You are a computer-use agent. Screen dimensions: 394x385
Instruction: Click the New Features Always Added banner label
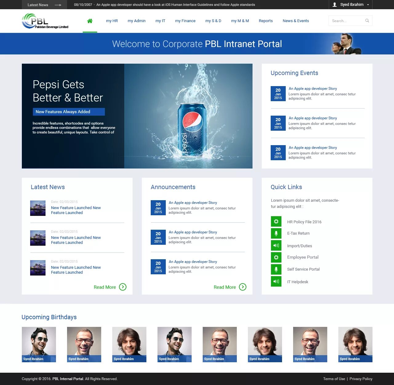tap(69, 112)
